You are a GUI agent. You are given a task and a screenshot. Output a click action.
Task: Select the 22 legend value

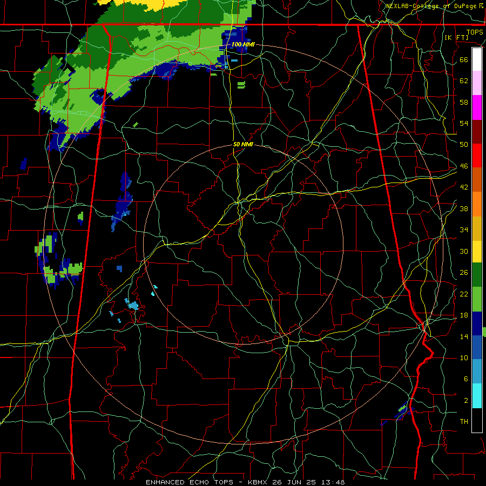[464, 294]
